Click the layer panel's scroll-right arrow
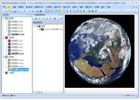The height and width of the screenshot is (100, 140). (62, 92)
